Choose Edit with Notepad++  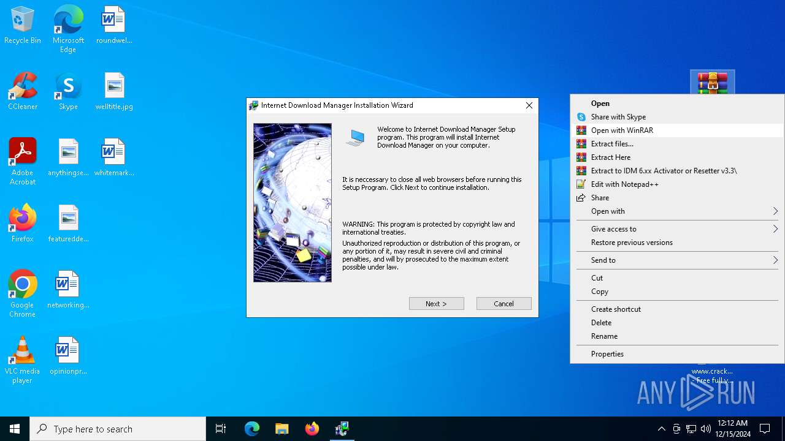click(x=677, y=184)
